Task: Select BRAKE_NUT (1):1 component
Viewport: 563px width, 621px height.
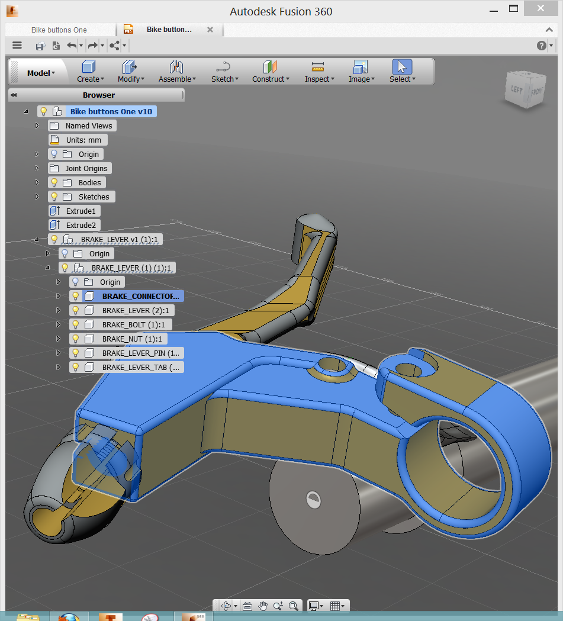Action: pyautogui.click(x=118, y=339)
